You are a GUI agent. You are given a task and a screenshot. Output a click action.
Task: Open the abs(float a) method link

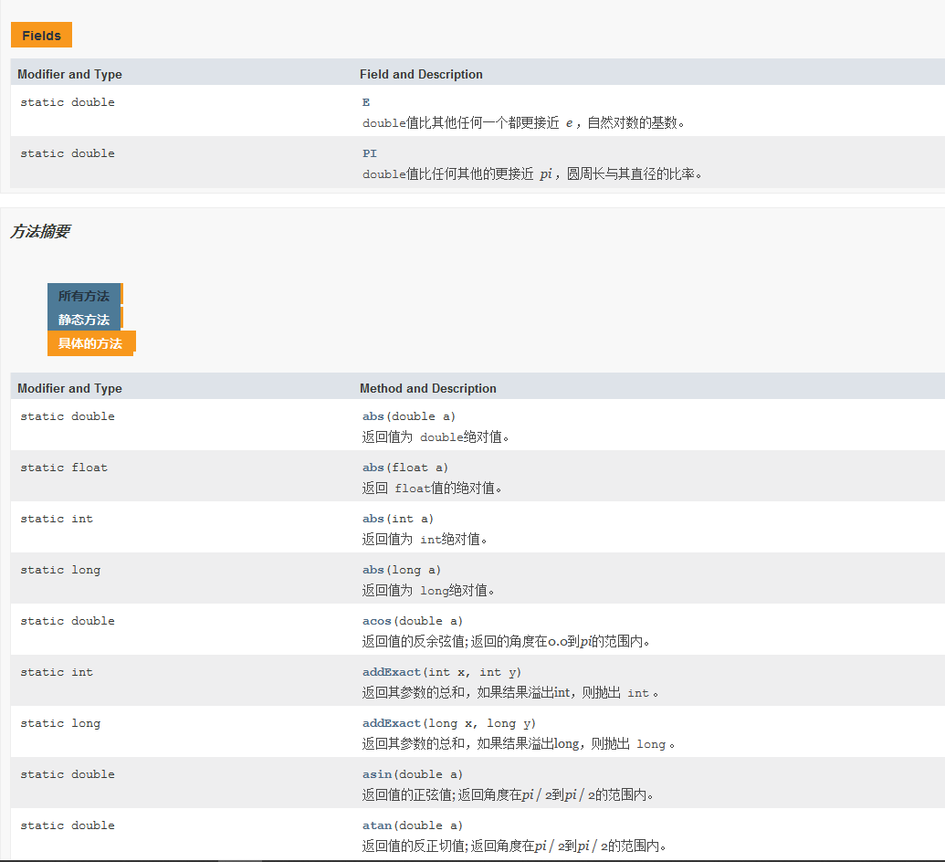point(373,468)
